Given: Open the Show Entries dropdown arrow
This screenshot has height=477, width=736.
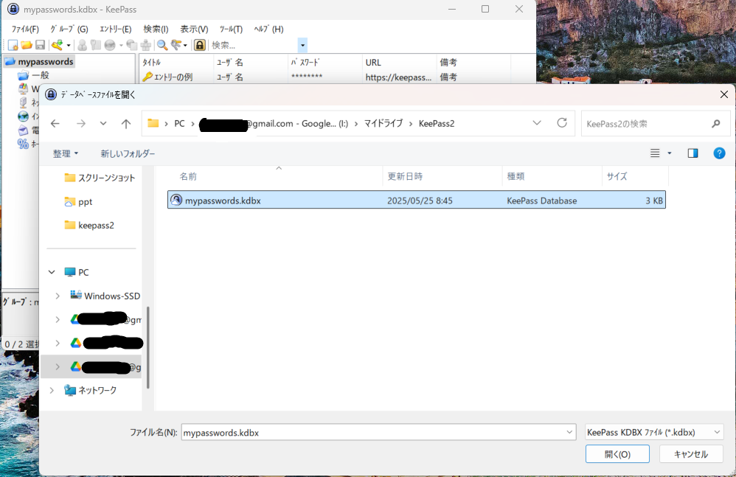Looking at the screenshot, I should pos(185,45).
